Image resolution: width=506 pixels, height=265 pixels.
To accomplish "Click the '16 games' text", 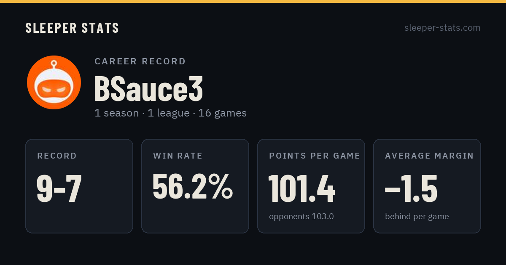I will click(223, 113).
